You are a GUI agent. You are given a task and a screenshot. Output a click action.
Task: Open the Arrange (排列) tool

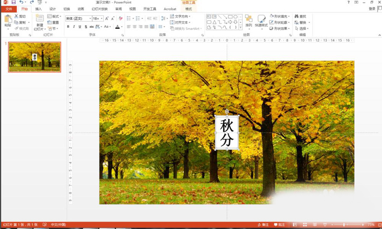[x=249, y=21]
